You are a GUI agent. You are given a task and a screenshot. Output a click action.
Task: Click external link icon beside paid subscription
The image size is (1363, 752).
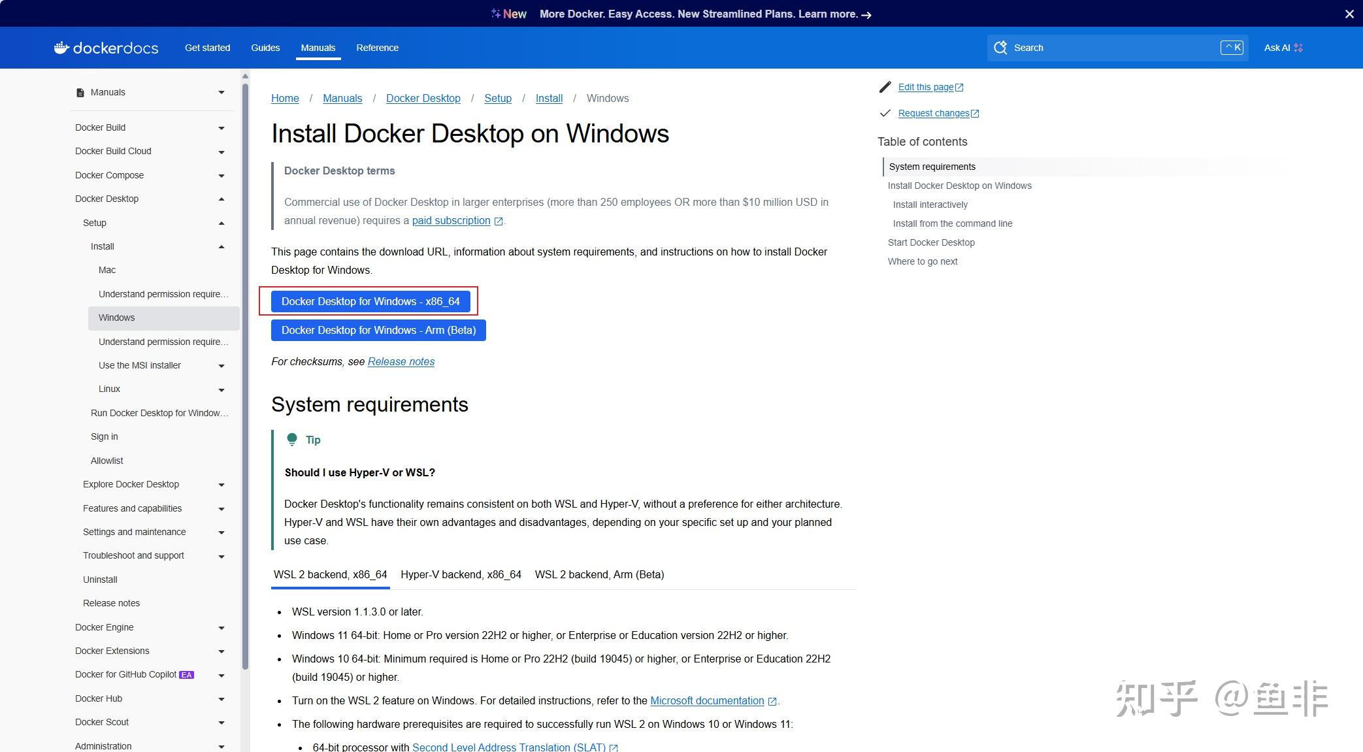point(499,221)
